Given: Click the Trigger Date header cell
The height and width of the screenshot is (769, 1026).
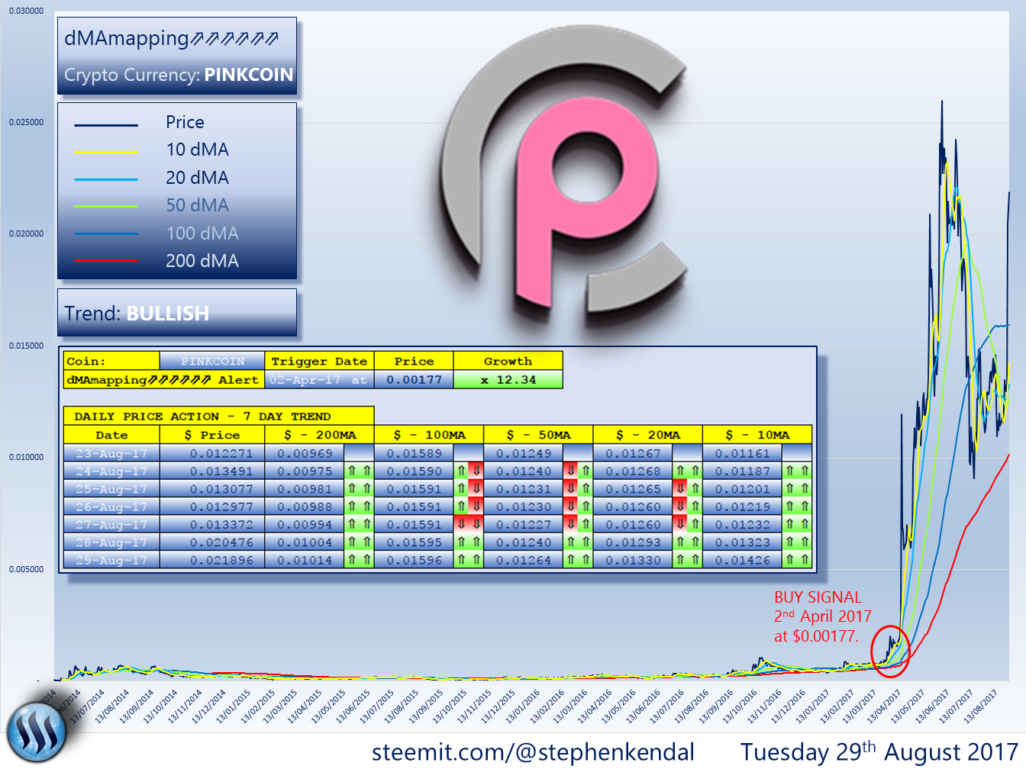Looking at the screenshot, I should [319, 361].
